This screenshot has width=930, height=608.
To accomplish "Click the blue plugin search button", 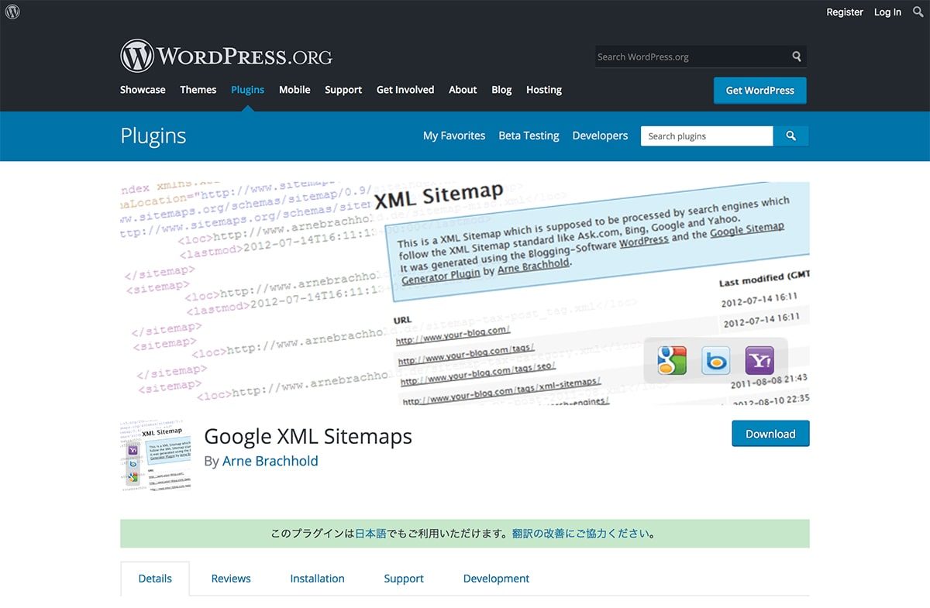I will [790, 136].
